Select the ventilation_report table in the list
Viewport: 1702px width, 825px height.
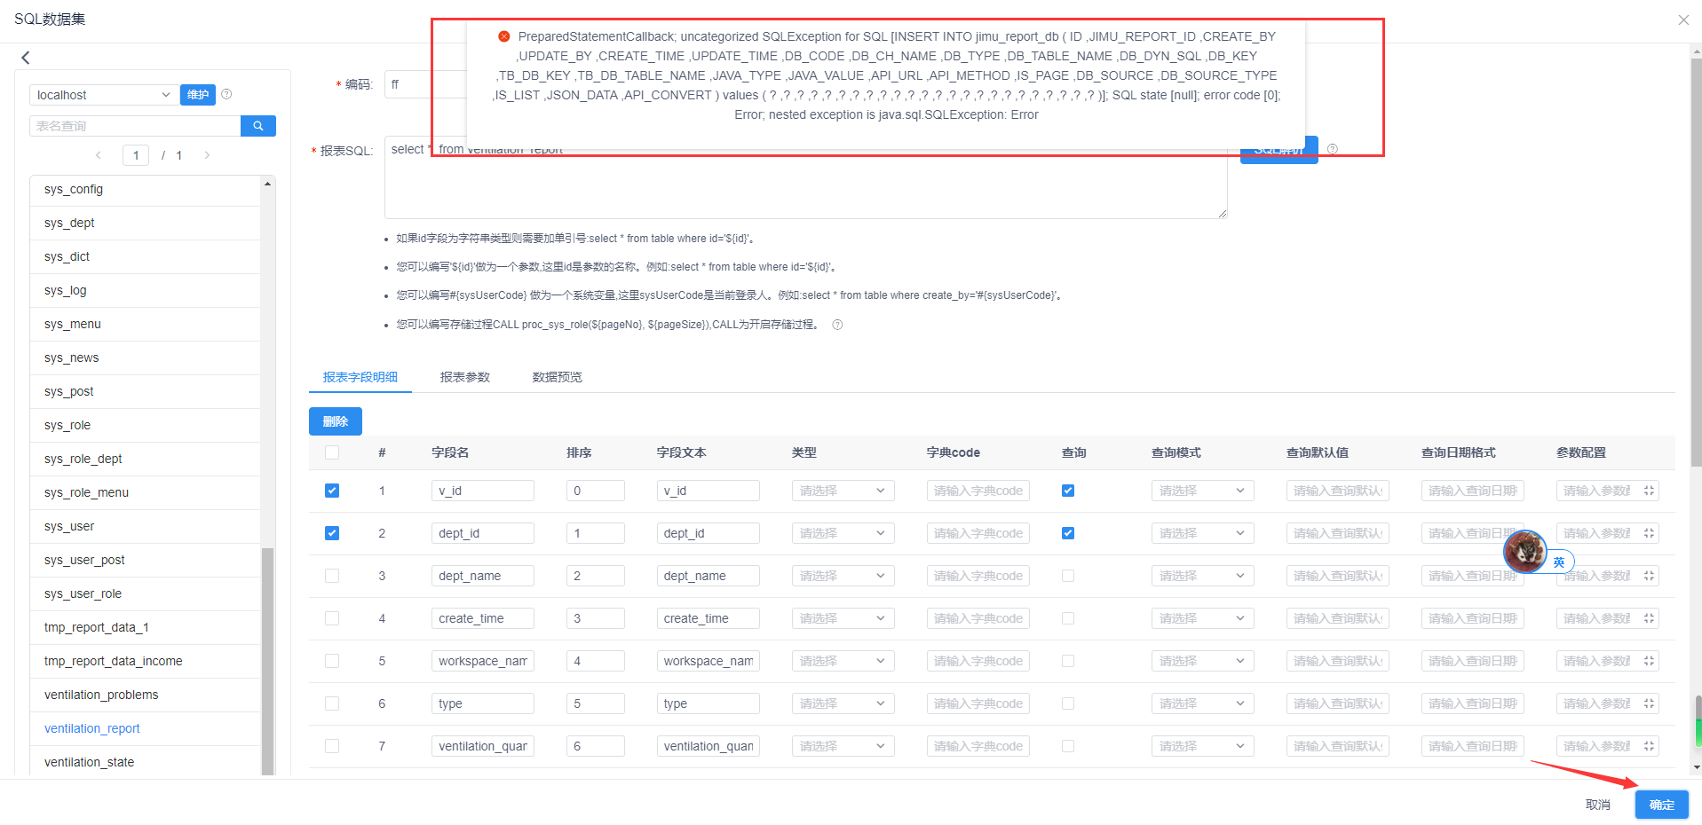[x=146, y=728]
